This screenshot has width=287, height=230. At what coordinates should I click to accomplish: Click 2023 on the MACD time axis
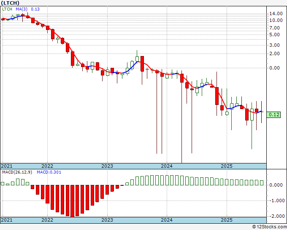point(107,220)
